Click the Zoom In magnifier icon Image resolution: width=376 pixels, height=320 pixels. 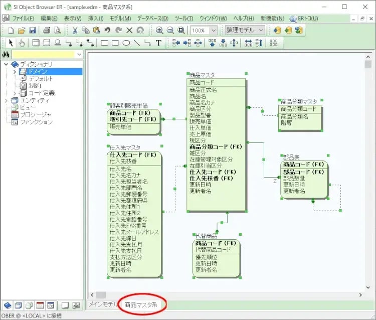point(159,30)
